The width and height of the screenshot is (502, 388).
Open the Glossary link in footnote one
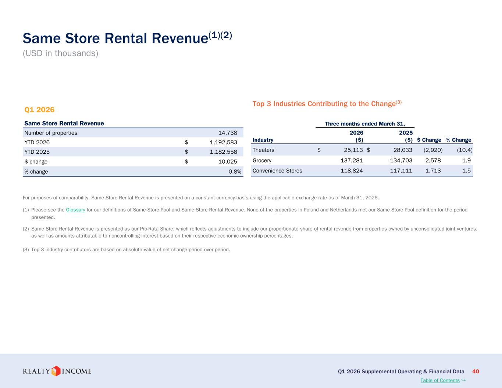pos(75,210)
